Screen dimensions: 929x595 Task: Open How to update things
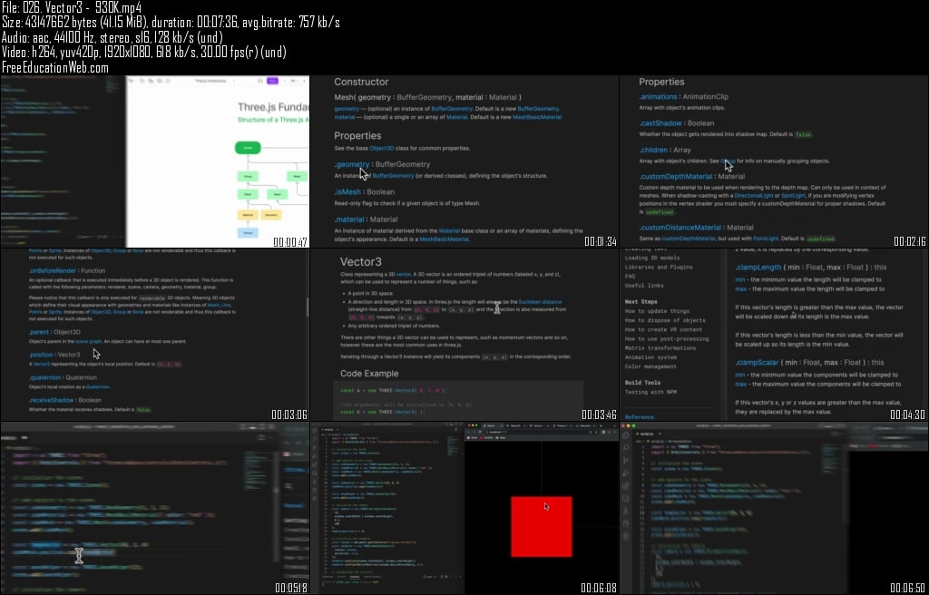[657, 311]
